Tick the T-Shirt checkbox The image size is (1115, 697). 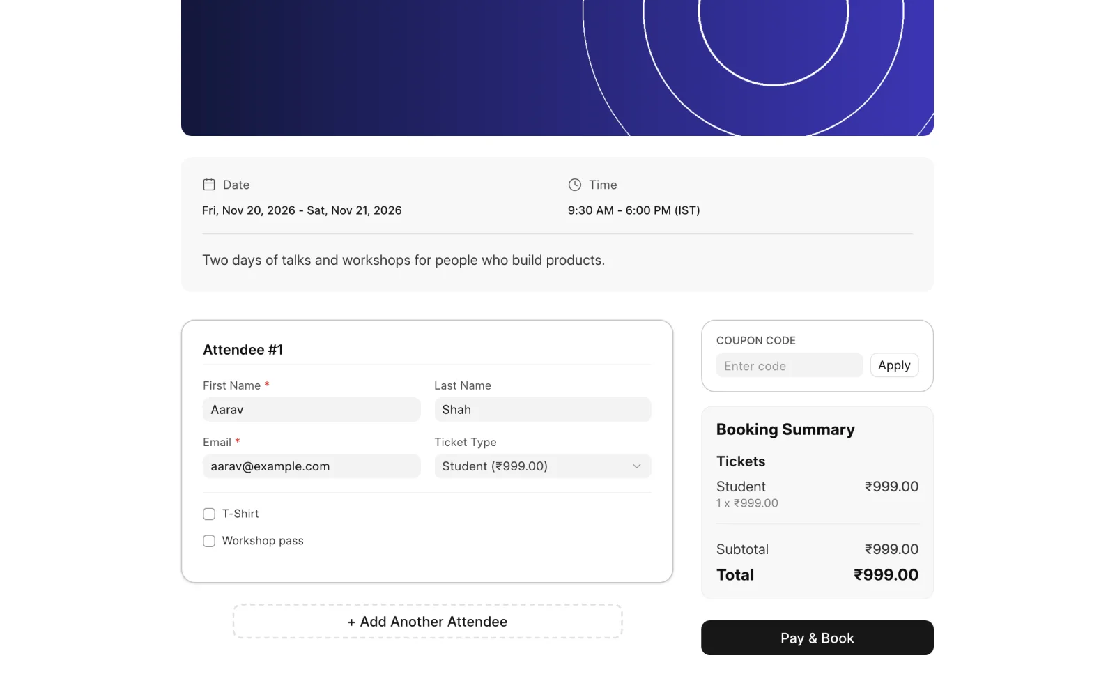(x=209, y=514)
